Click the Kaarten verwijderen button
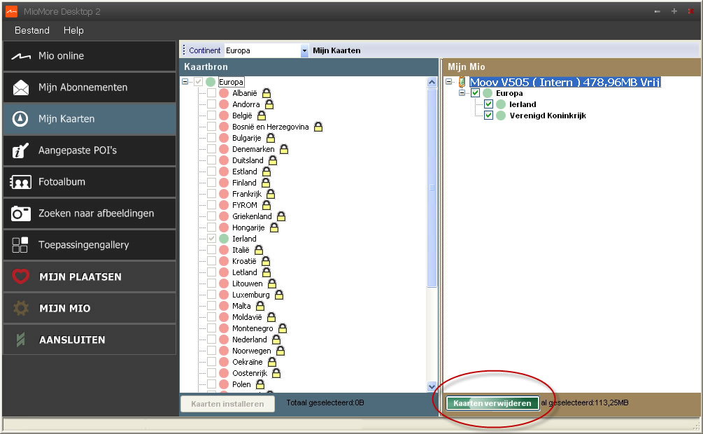Viewport: 703px width, 434px height. [x=492, y=403]
